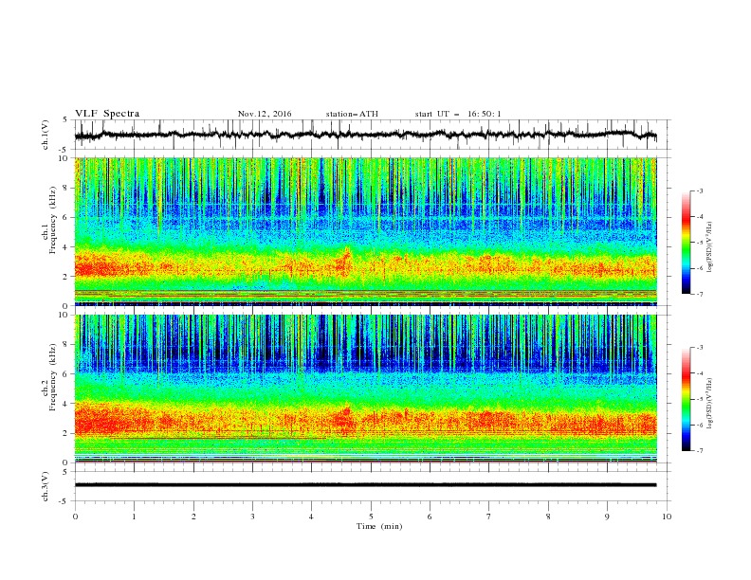Click the log(PSD) label beside ch.2 colorbar
Screen dimensions: 751x580
coord(711,403)
